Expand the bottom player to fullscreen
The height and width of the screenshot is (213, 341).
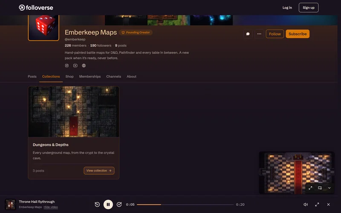(x=317, y=204)
